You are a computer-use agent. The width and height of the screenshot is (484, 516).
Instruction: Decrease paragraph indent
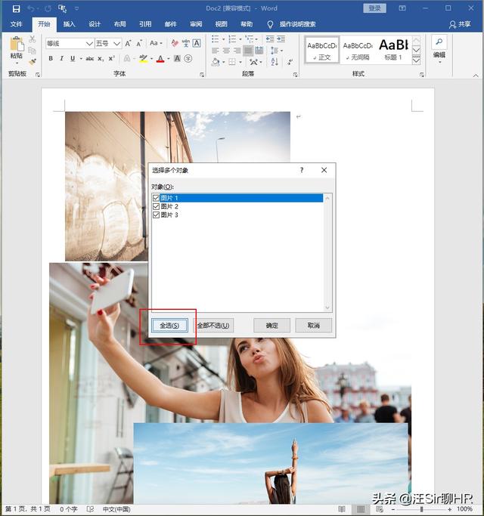tap(270, 39)
